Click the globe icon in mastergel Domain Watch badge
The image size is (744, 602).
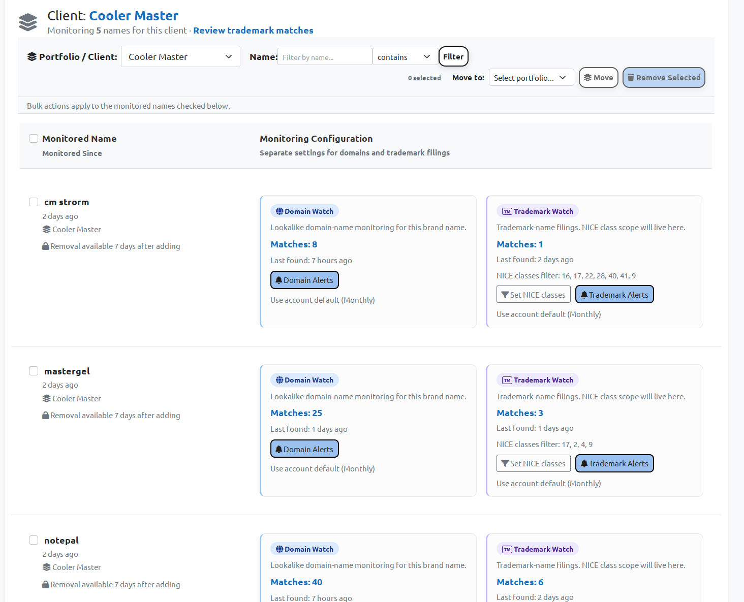pyautogui.click(x=280, y=380)
